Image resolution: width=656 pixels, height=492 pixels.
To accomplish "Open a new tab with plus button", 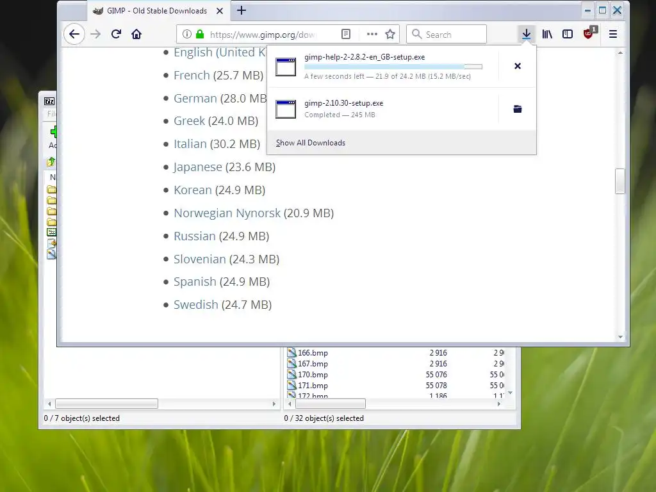I will [x=242, y=10].
